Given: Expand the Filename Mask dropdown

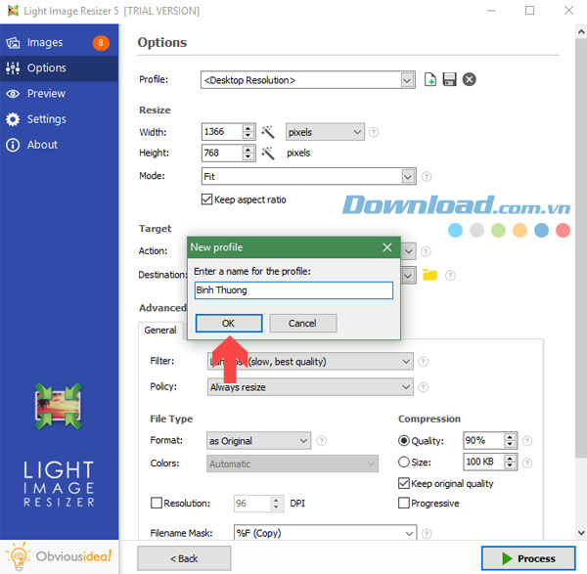Looking at the screenshot, I should 410,534.
